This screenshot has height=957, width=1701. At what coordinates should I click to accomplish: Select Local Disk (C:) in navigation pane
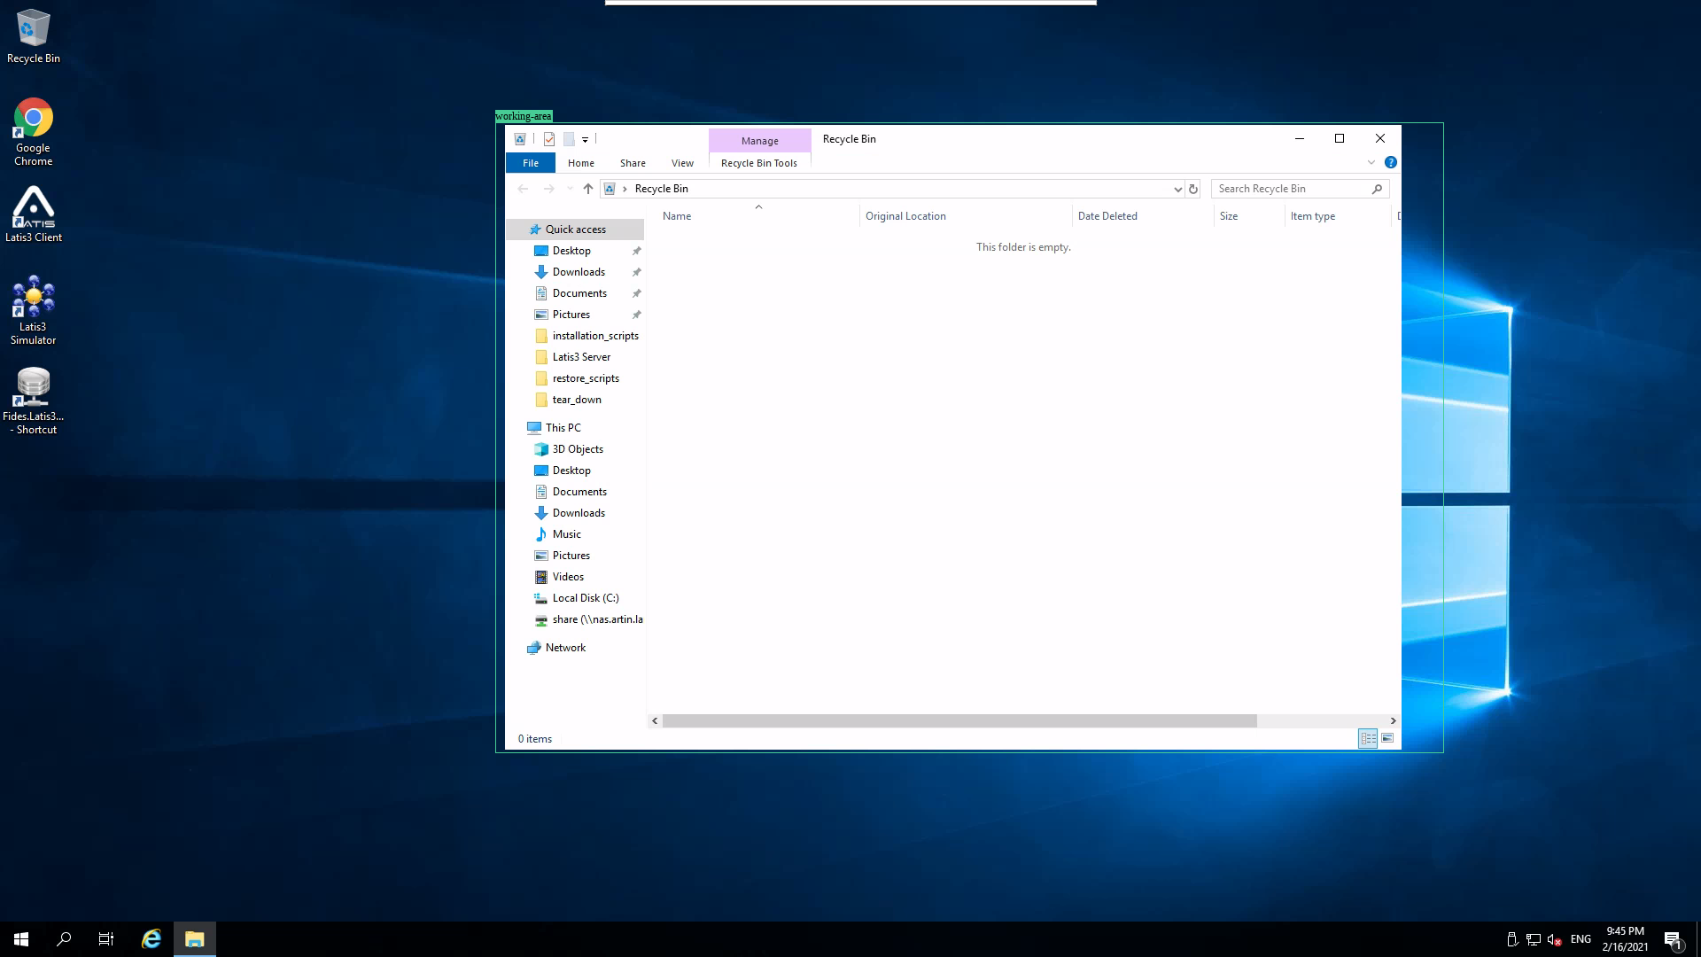click(x=585, y=598)
